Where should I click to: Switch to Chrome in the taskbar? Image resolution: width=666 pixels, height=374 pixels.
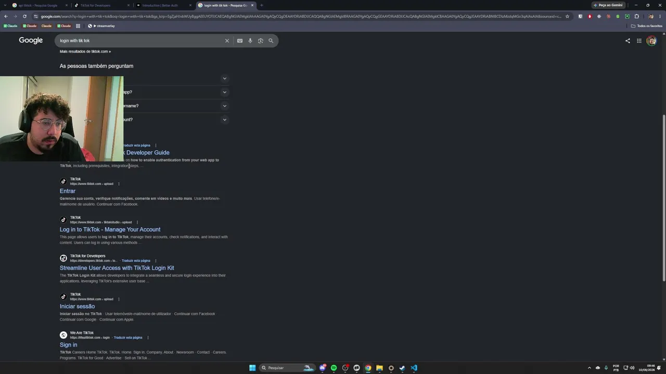click(368, 368)
